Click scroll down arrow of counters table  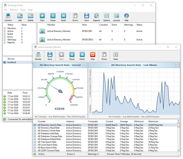[x=178, y=150]
